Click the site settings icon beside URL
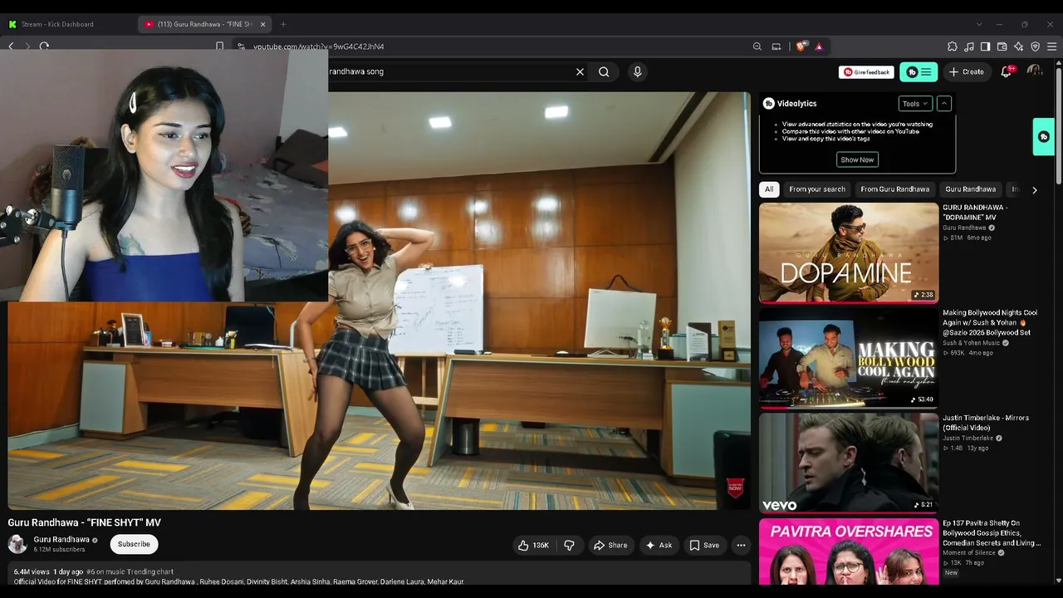 [241, 47]
